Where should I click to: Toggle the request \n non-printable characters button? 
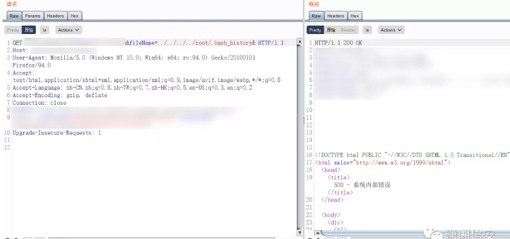point(45,30)
